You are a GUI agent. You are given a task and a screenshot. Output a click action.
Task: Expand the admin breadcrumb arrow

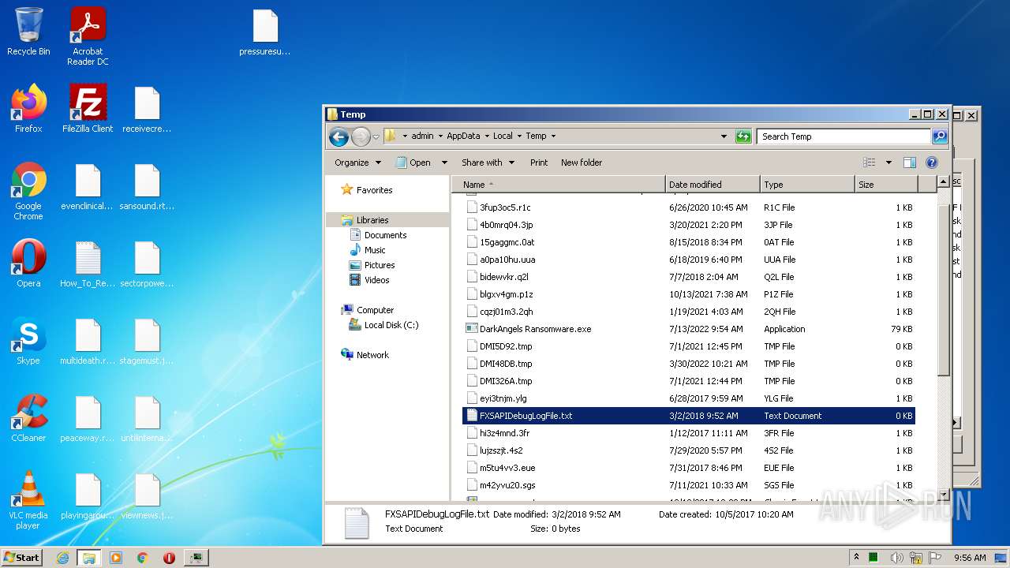(x=440, y=136)
